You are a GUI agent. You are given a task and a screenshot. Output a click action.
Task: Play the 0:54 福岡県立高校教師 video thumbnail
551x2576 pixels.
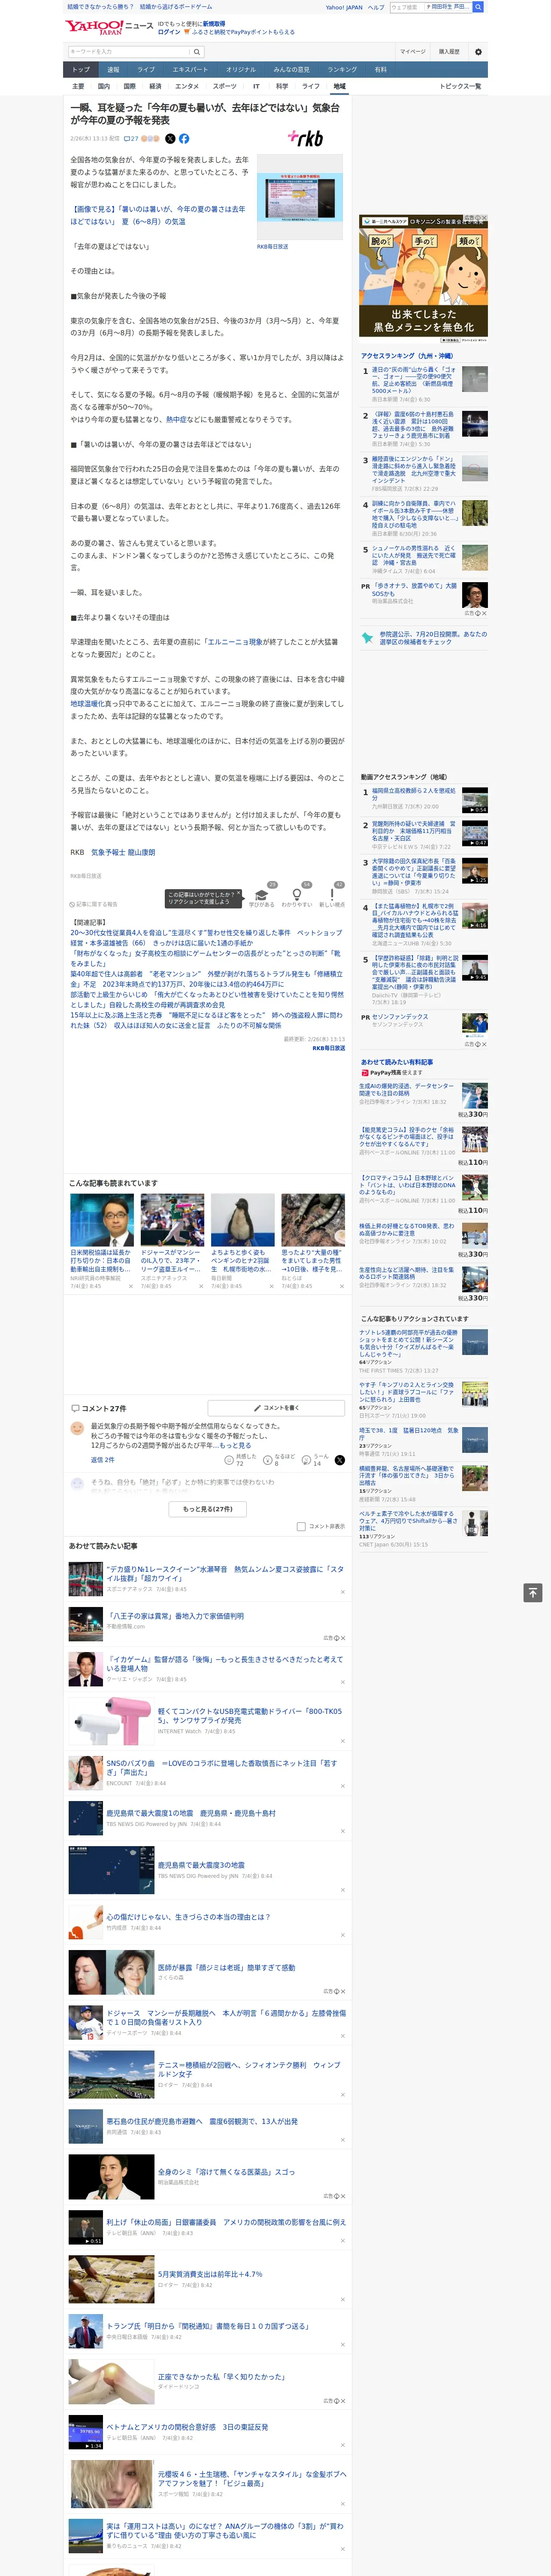click(x=475, y=800)
